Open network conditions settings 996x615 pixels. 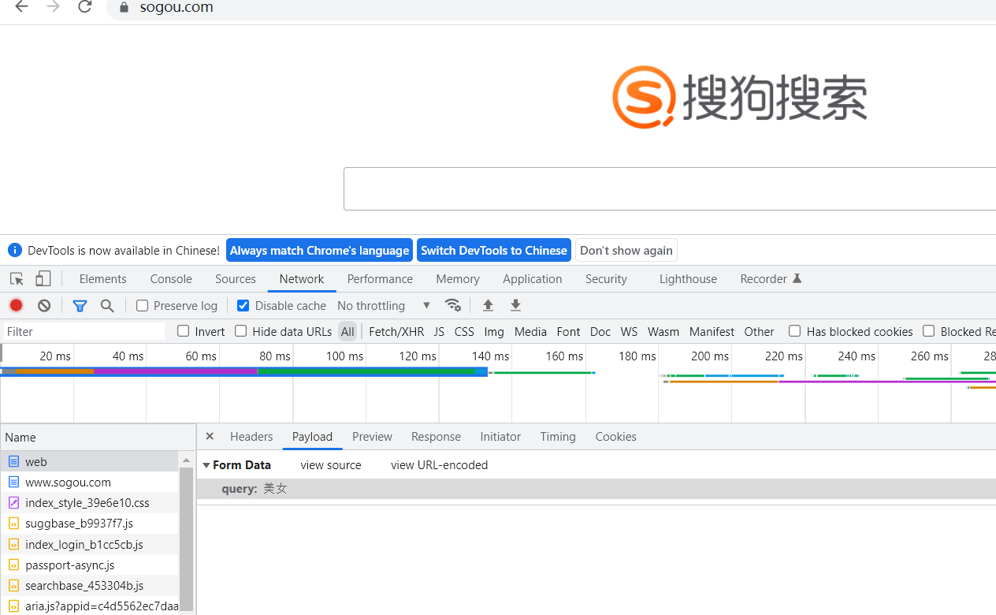click(452, 305)
